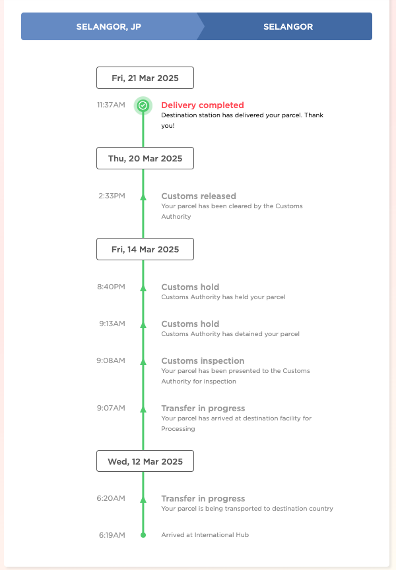Click the Fri, 14 Mar 2025 date badge
The width and height of the screenshot is (396, 570).
145,249
